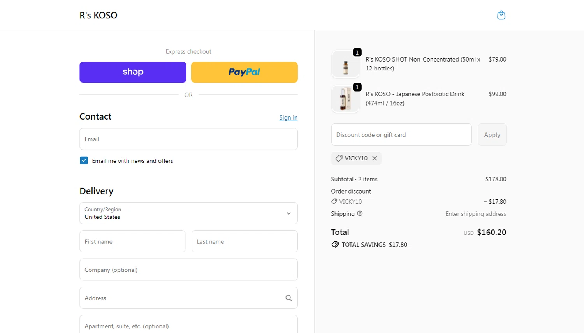Image resolution: width=584 pixels, height=333 pixels.
Task: Focus the Discount code or gift card field
Action: 401,135
